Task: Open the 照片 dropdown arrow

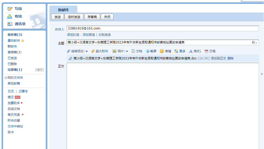Action: click(127, 51)
